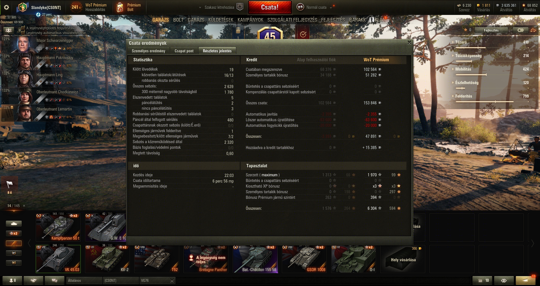Open the Prémium Bolt shopping bag
The width and height of the screenshot is (540, 286).
pyautogui.click(x=120, y=8)
